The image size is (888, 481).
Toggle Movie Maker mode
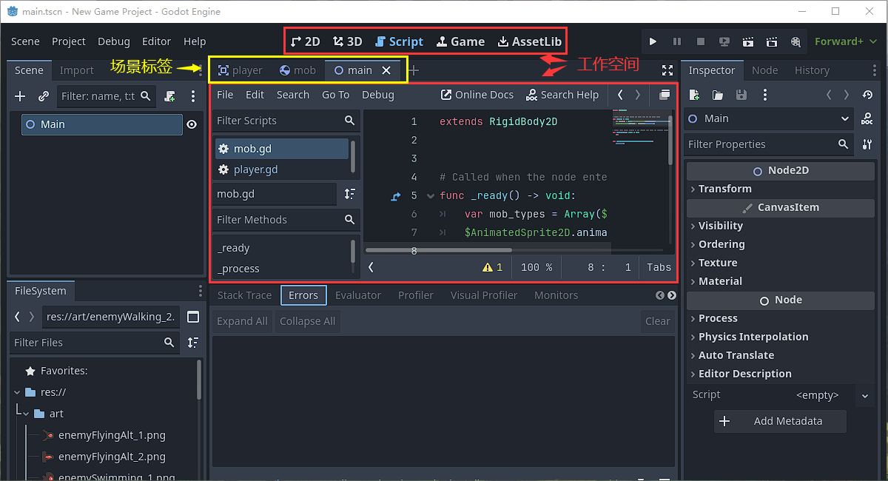tap(795, 41)
